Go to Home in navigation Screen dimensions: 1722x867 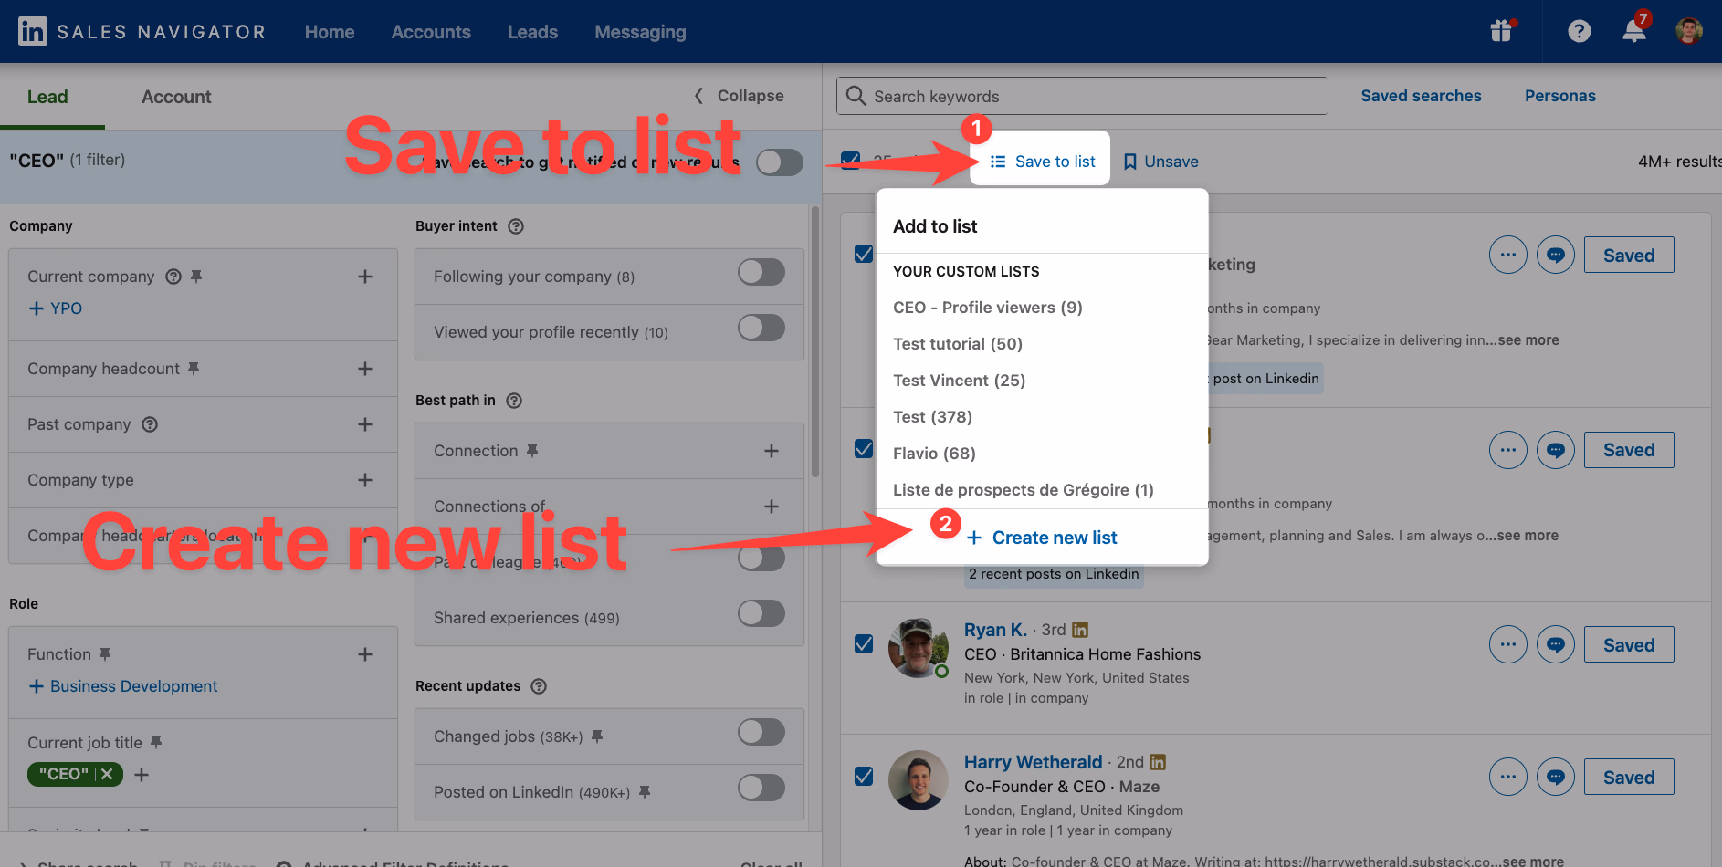tap(330, 32)
